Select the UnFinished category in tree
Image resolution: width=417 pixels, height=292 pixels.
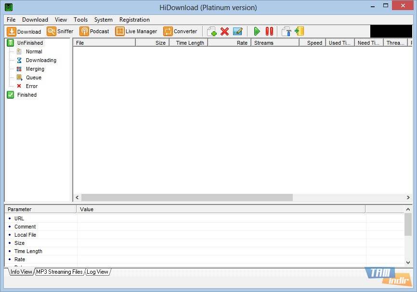30,43
